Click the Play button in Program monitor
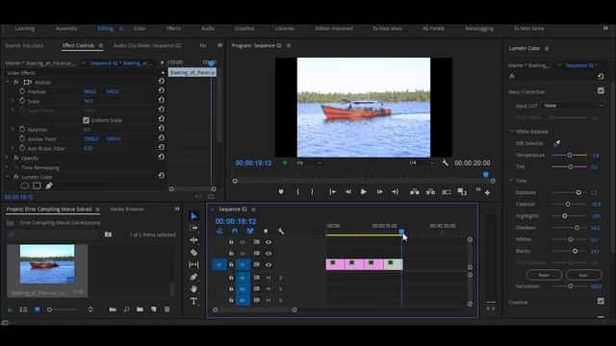This screenshot has height=346, width=616. tap(364, 192)
